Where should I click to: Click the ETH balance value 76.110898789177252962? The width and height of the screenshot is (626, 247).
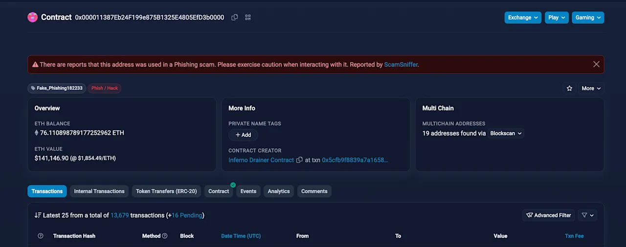(x=82, y=133)
